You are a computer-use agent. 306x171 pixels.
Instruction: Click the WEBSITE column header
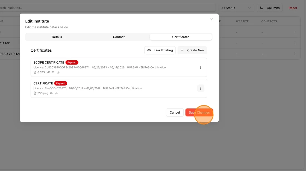[x=242, y=21]
